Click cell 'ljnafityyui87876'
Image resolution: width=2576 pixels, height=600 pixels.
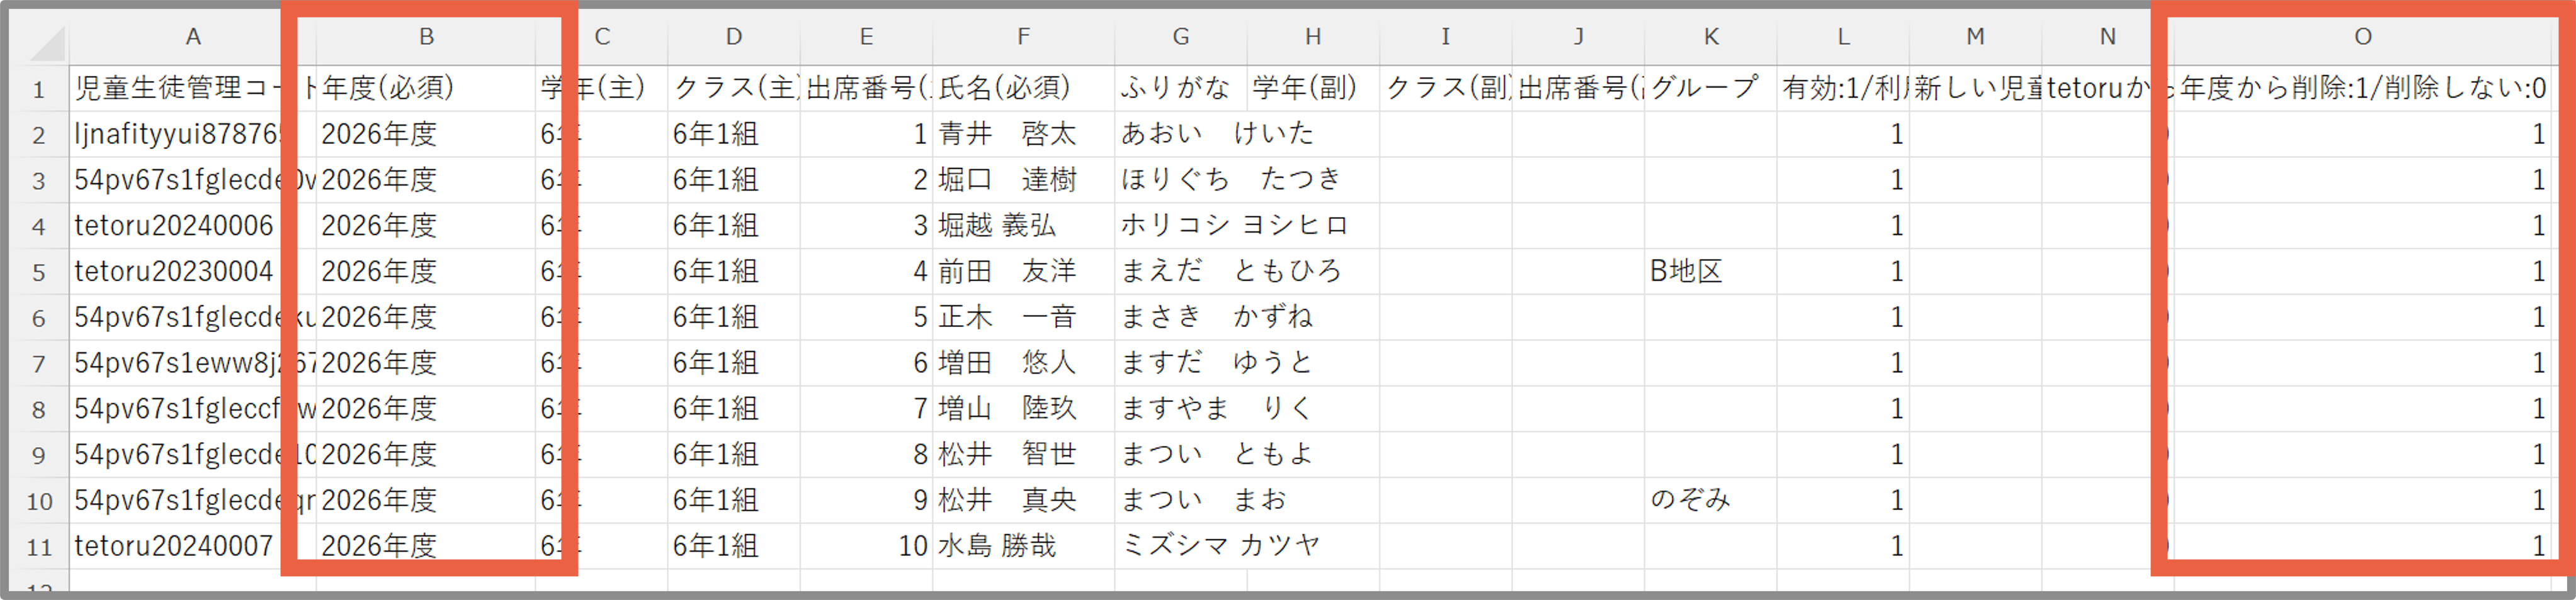click(x=193, y=134)
